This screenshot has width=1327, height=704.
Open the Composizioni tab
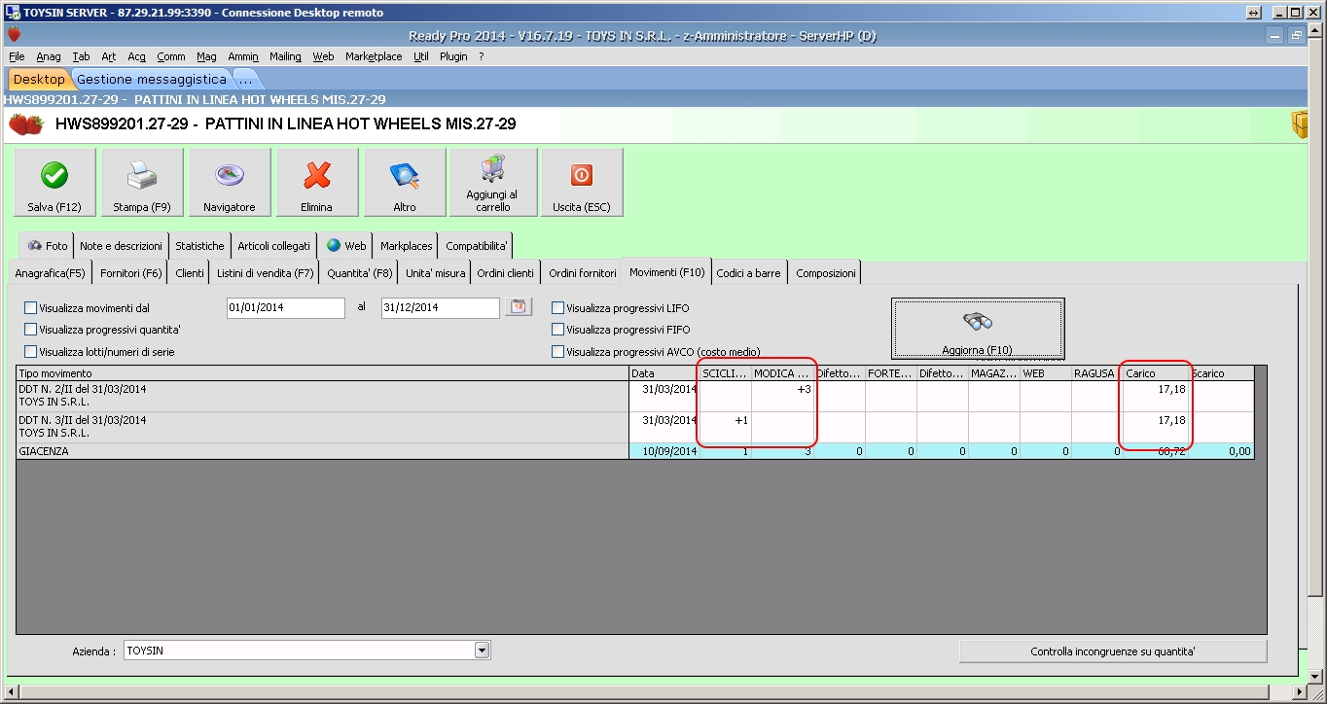(826, 273)
